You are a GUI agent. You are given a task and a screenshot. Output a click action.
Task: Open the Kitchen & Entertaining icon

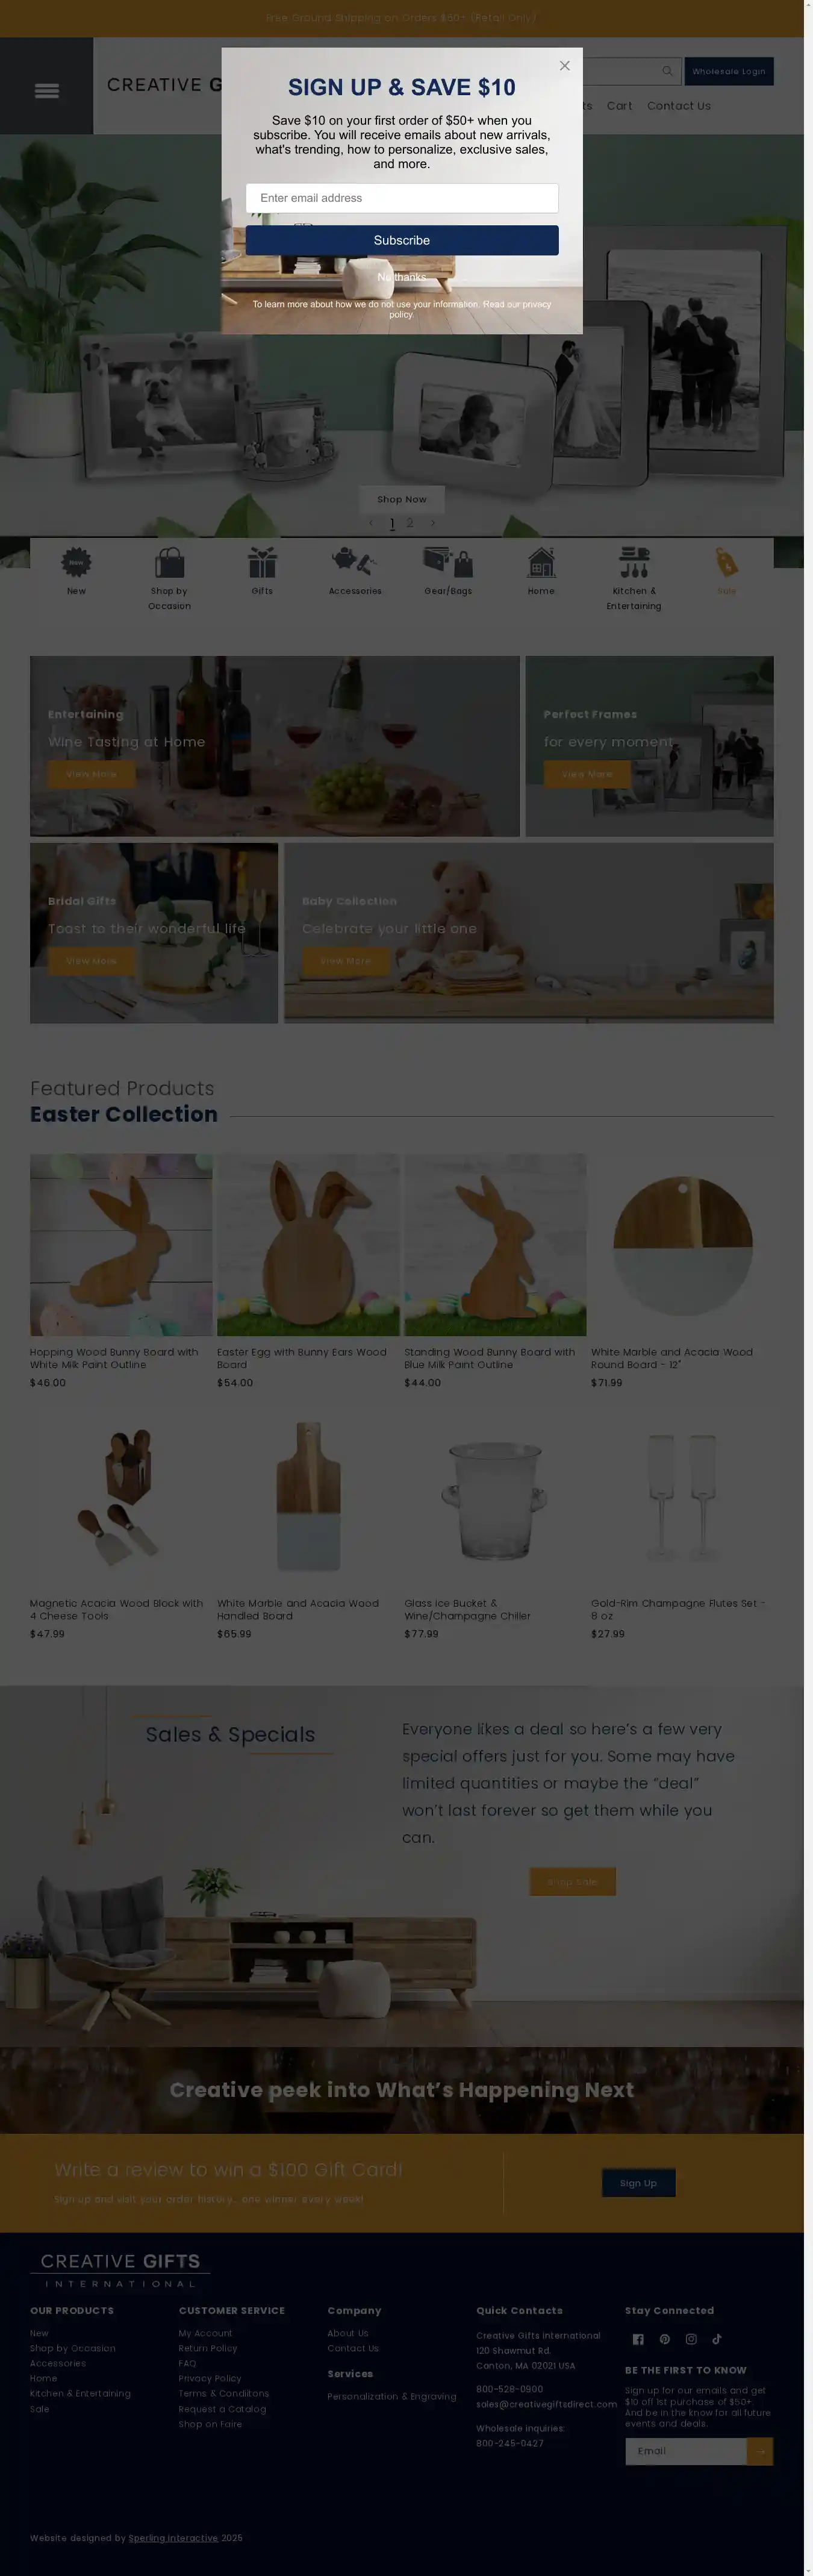point(634,562)
